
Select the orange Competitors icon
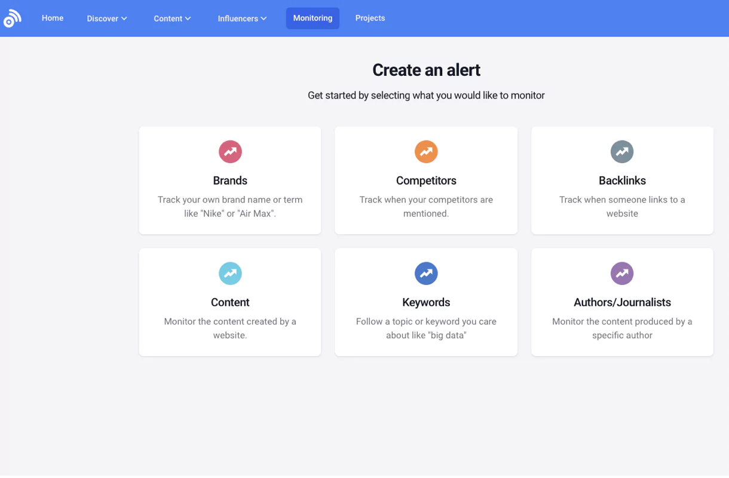tap(426, 151)
